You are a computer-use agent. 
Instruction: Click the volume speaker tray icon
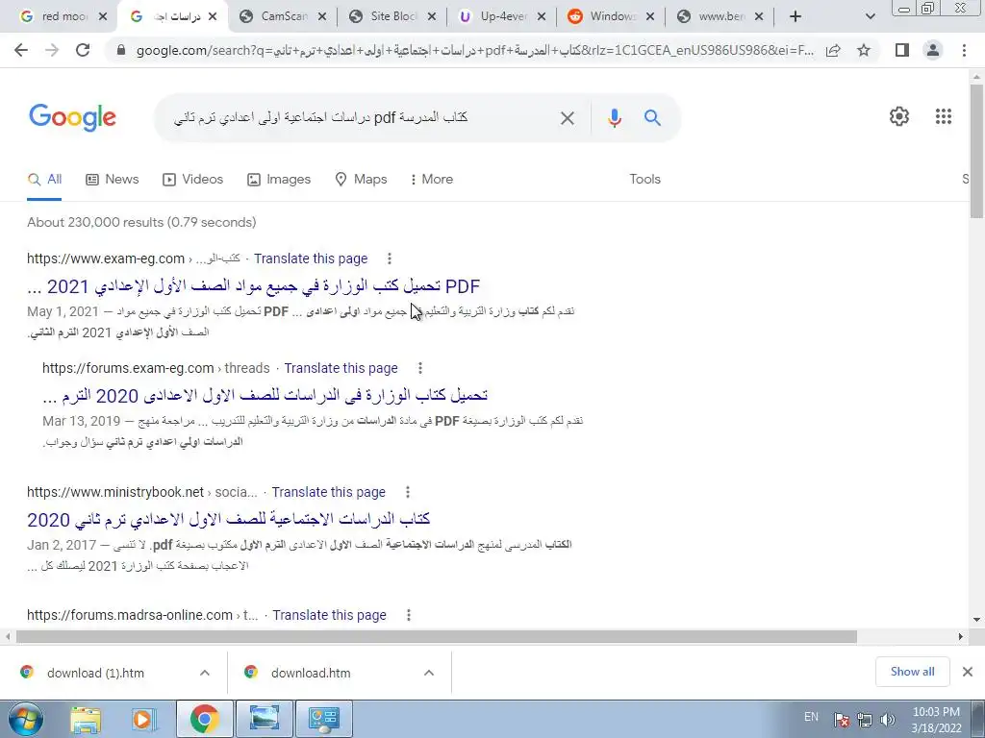(888, 720)
